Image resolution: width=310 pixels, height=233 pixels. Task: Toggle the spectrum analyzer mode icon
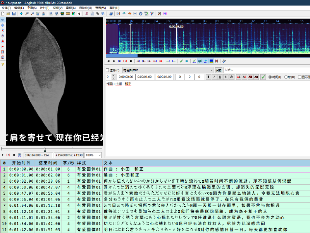tap(211, 61)
